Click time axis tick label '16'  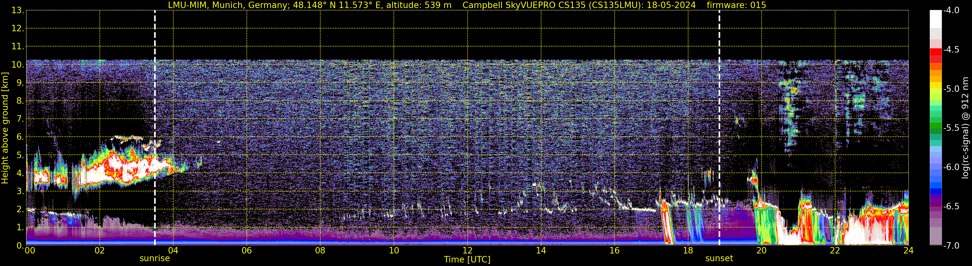614,251
